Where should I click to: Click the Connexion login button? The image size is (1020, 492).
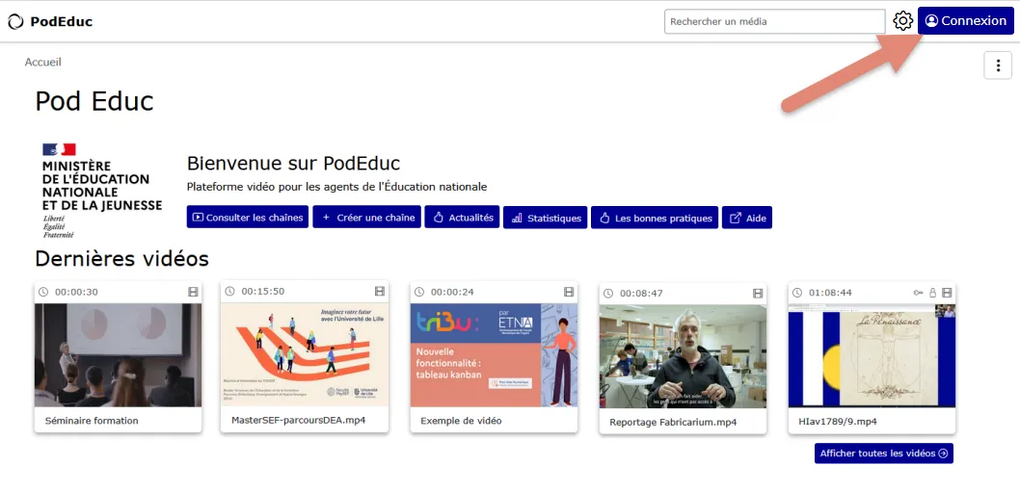(x=965, y=21)
